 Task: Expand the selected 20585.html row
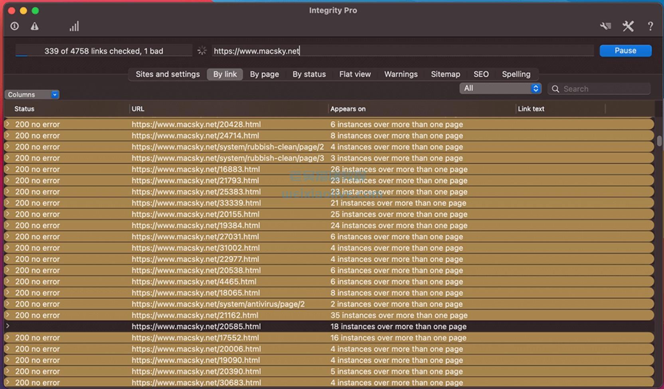tap(8, 326)
